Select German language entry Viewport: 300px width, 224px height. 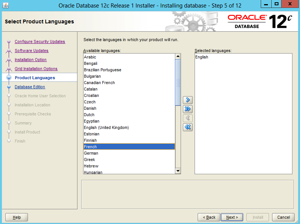[x=129, y=153]
